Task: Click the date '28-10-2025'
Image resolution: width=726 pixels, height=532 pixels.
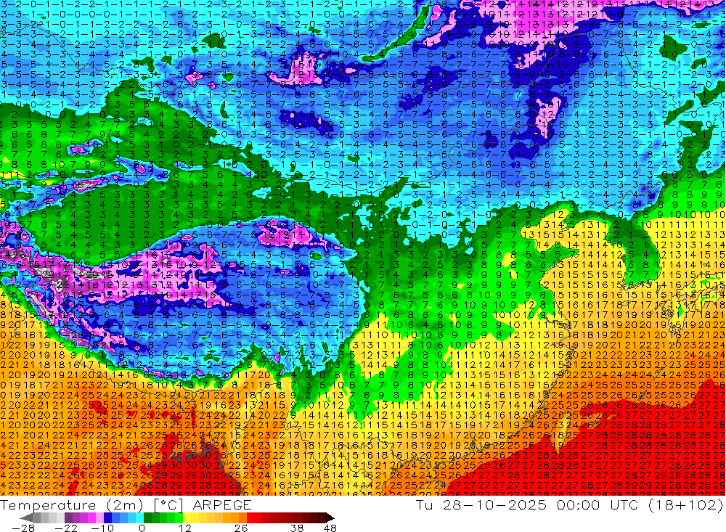Action: point(494,504)
